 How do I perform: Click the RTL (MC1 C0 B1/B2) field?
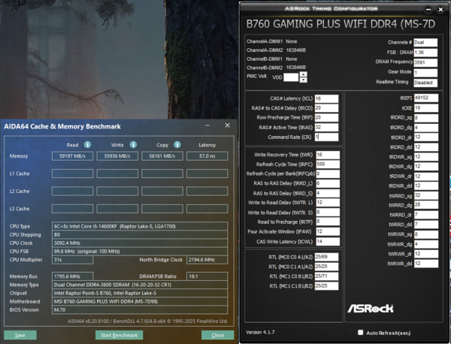[x=326, y=276]
